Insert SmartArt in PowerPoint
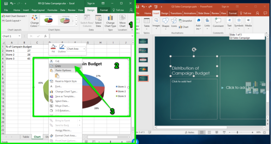Screen dimensions: 271x144 coord(185,21)
